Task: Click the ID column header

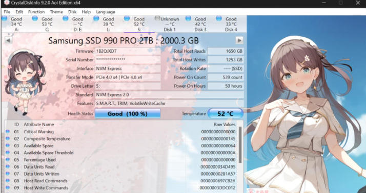Action: [16, 125]
